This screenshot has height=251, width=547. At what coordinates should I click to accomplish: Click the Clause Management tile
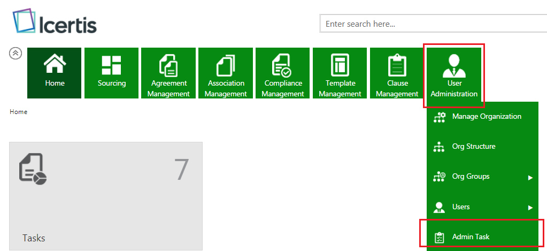tap(397, 73)
